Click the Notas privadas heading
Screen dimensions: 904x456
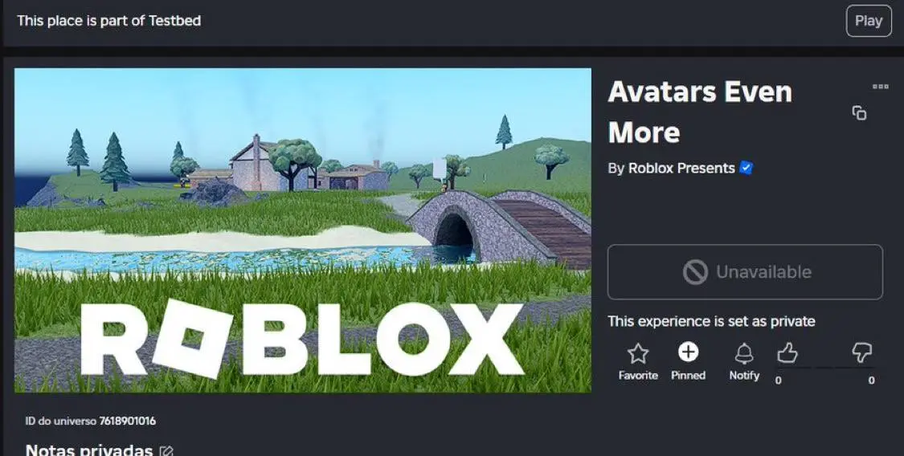89,450
